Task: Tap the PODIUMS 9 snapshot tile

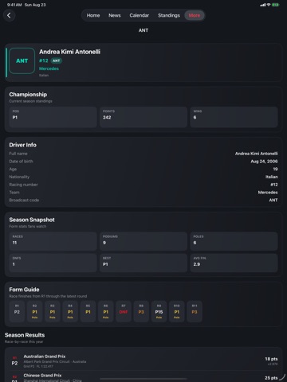Action: tap(143, 241)
